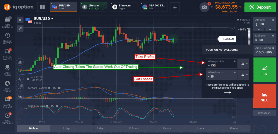Collapse chart with the shrink arrows icon
Screen dimensions: 278x134
(x=20, y=28)
